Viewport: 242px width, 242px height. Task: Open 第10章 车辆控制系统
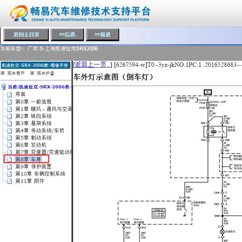tap(40, 174)
